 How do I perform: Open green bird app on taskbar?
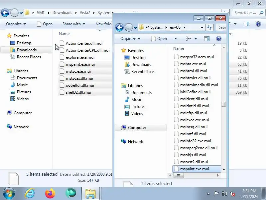pyautogui.click(x=71, y=193)
